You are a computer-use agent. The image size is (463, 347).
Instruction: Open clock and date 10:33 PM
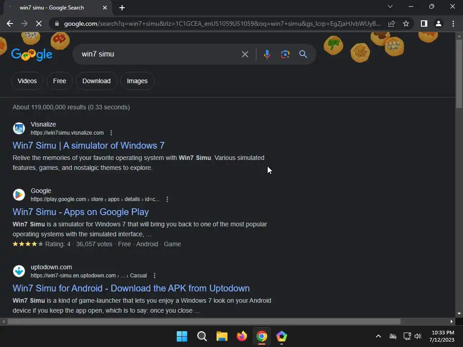click(442, 336)
